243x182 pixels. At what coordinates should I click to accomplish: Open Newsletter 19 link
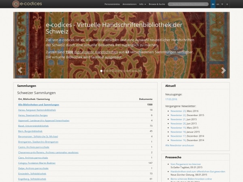(x=178, y=128)
